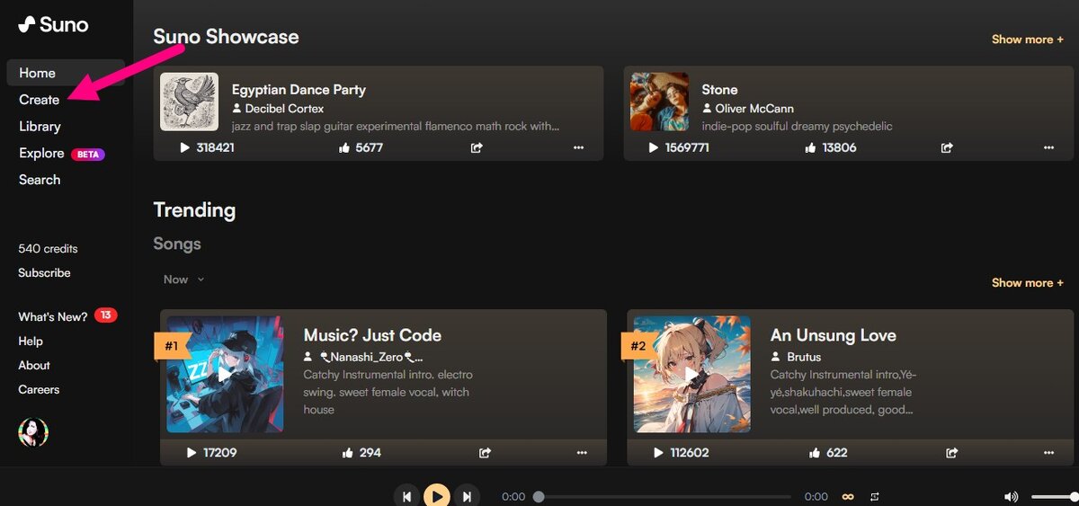
Task: Share Music? Just Code
Action: tap(485, 453)
